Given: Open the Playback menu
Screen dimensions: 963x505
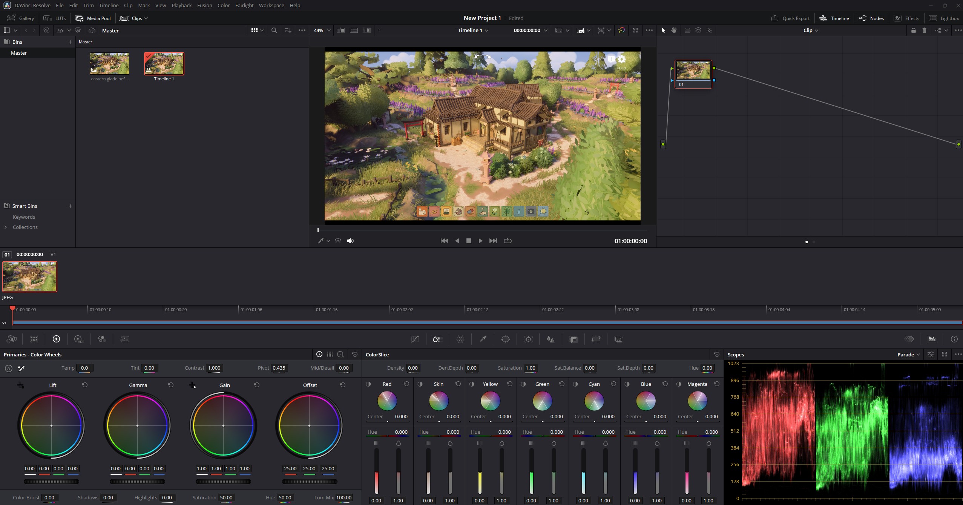Looking at the screenshot, I should pyautogui.click(x=182, y=5).
